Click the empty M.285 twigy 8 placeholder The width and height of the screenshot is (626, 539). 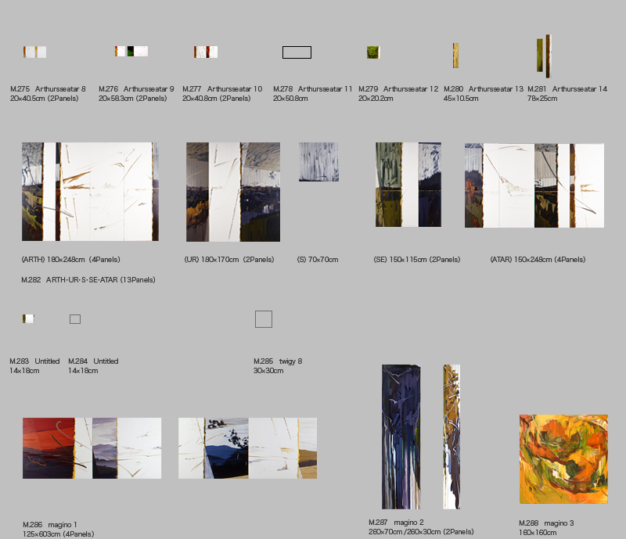264,319
